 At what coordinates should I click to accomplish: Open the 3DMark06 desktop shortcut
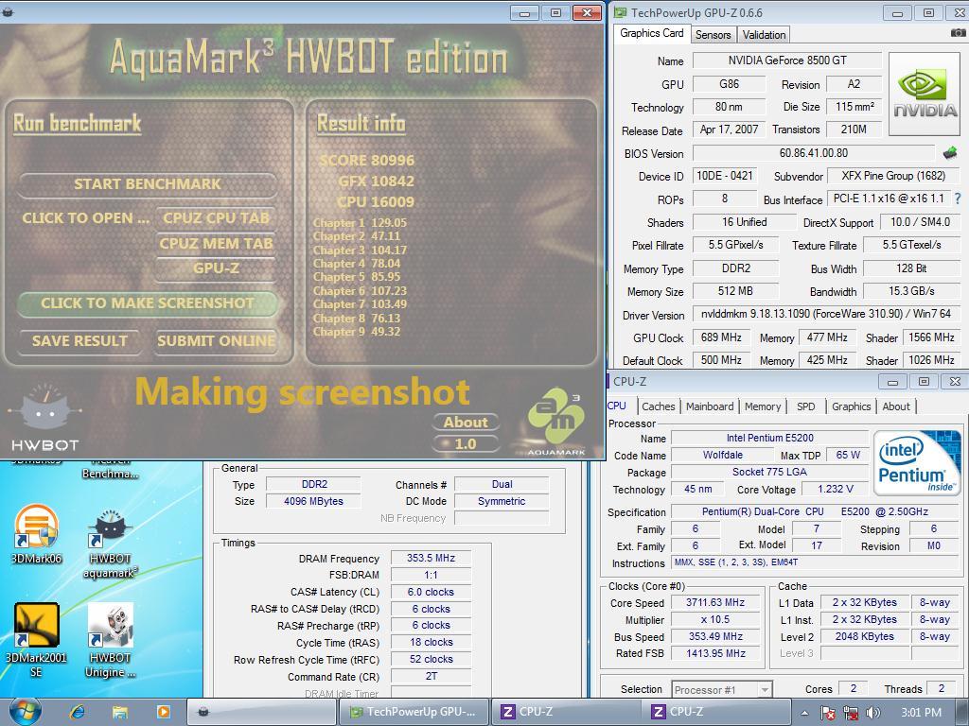[x=37, y=535]
